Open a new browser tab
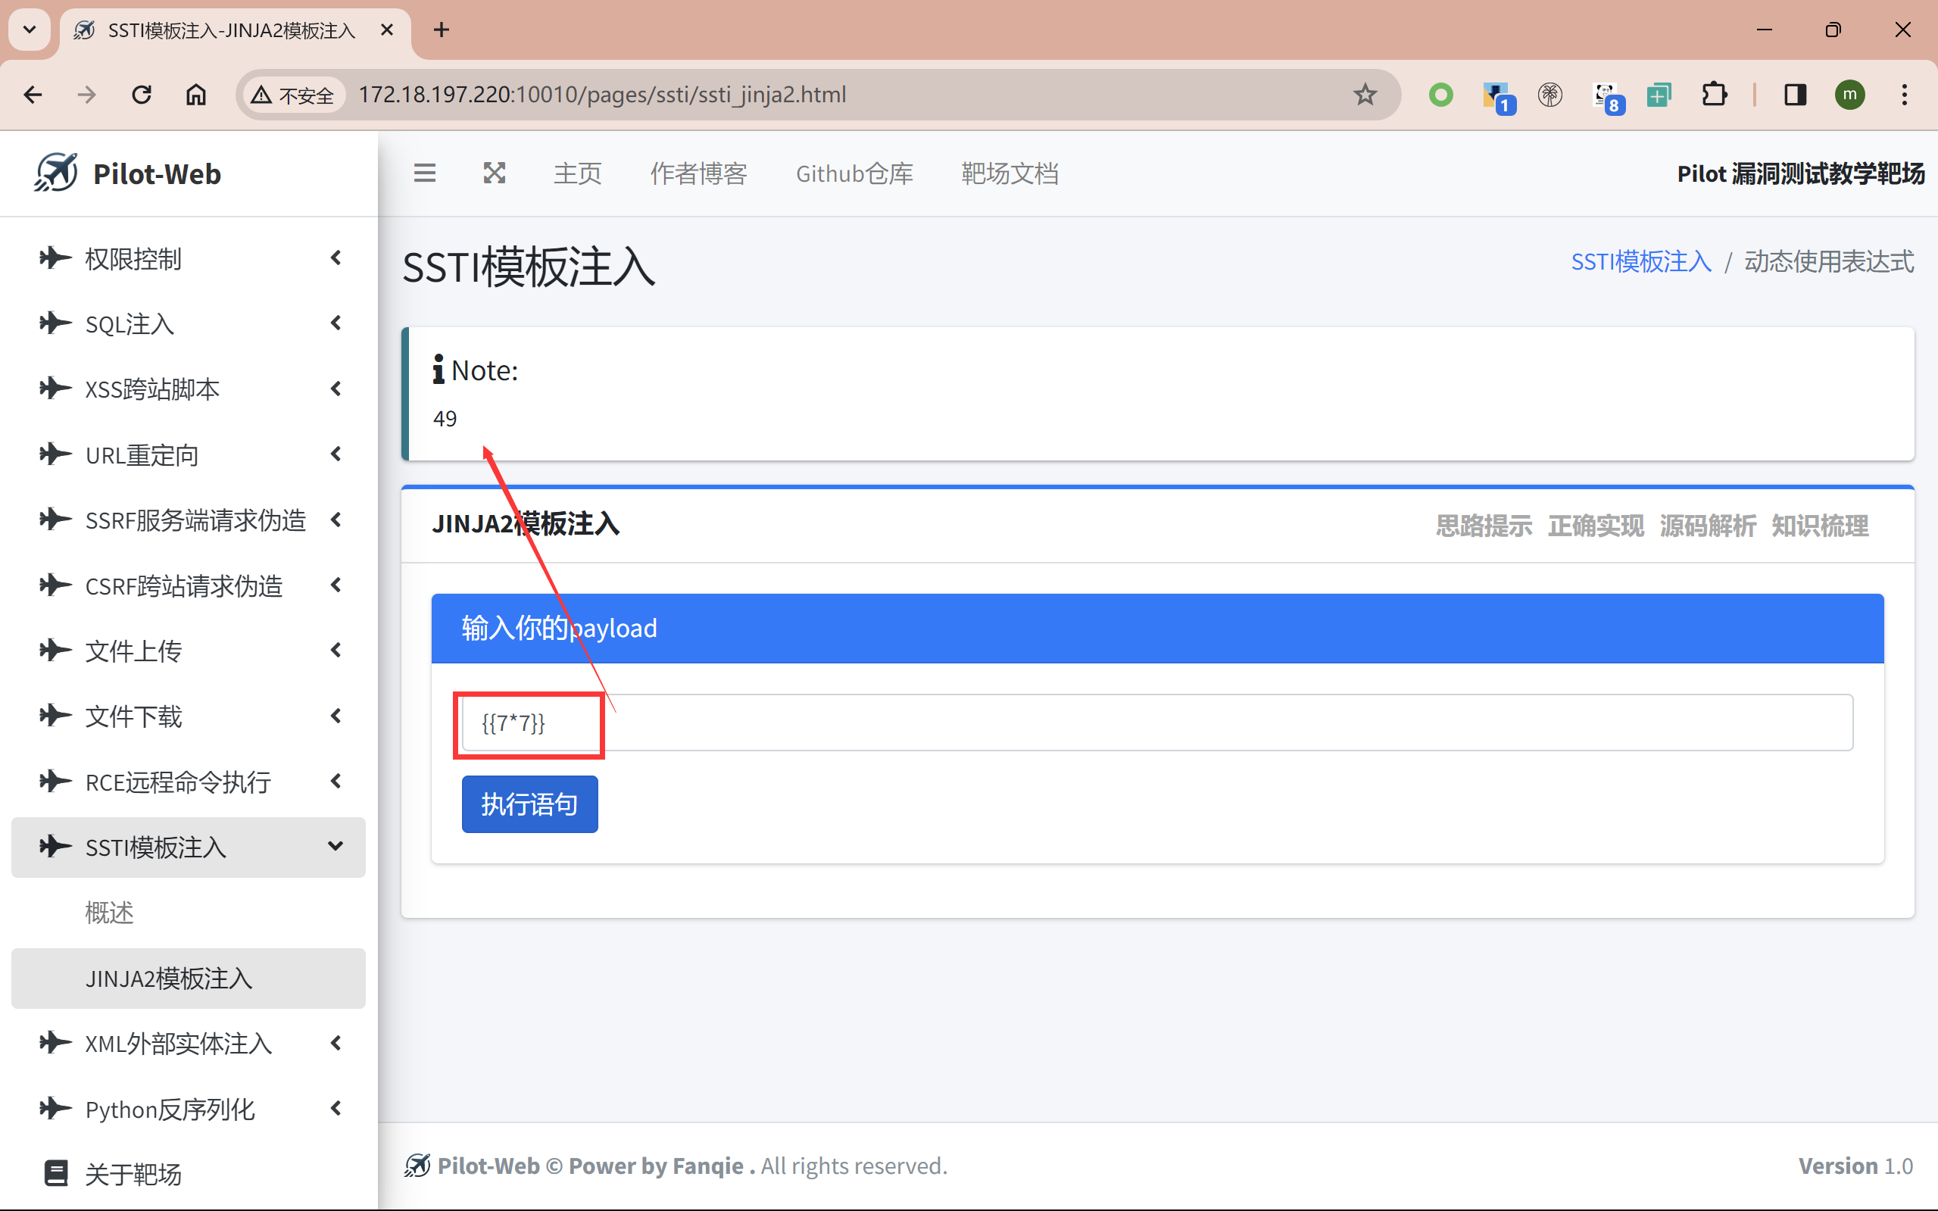 (x=442, y=30)
